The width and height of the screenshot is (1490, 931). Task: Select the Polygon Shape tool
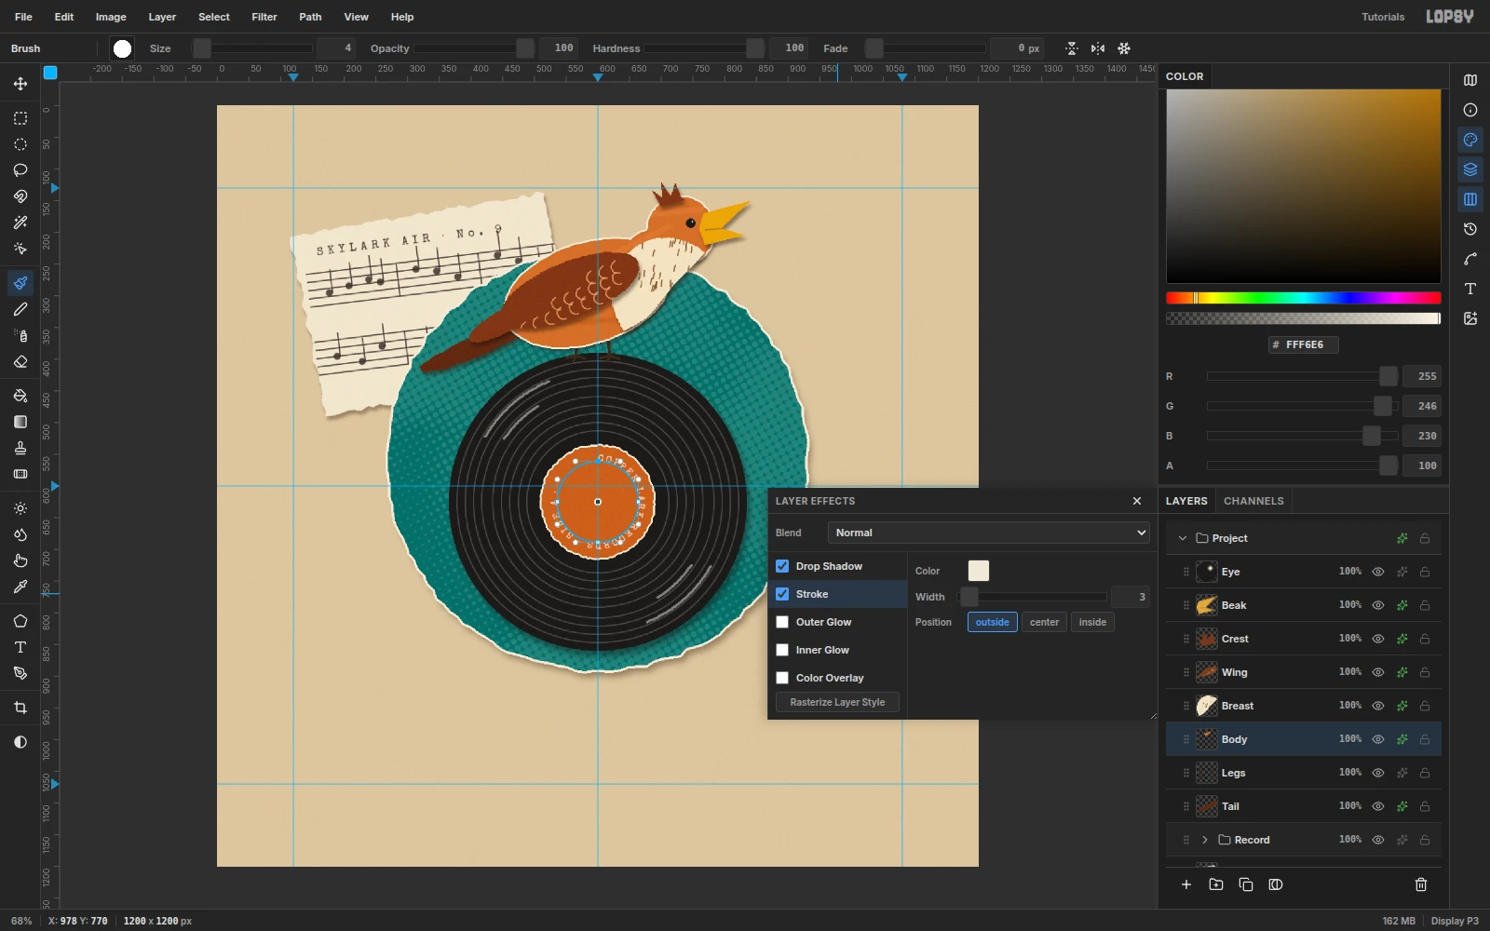(20, 621)
